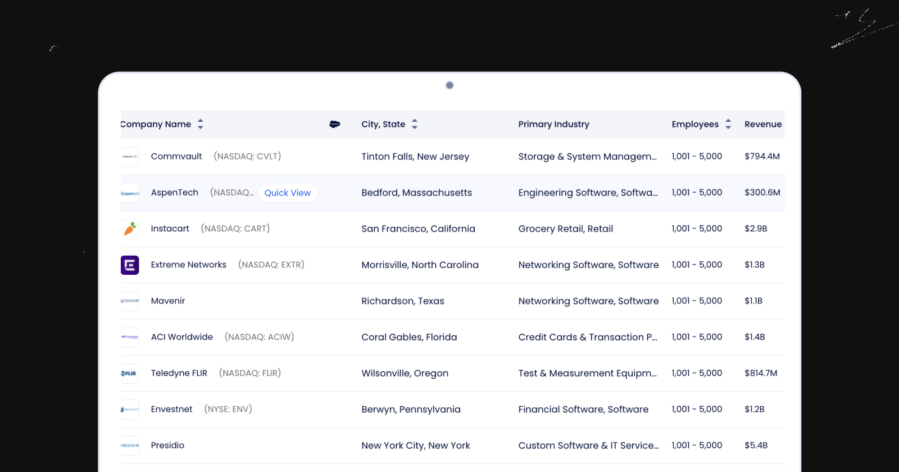The height and width of the screenshot is (472, 899).
Task: Click Credit Cards & Transaction industry cell
Action: [588, 337]
